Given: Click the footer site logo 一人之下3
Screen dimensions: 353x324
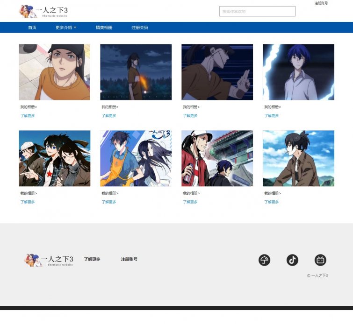Looking at the screenshot, I should pyautogui.click(x=49, y=260).
